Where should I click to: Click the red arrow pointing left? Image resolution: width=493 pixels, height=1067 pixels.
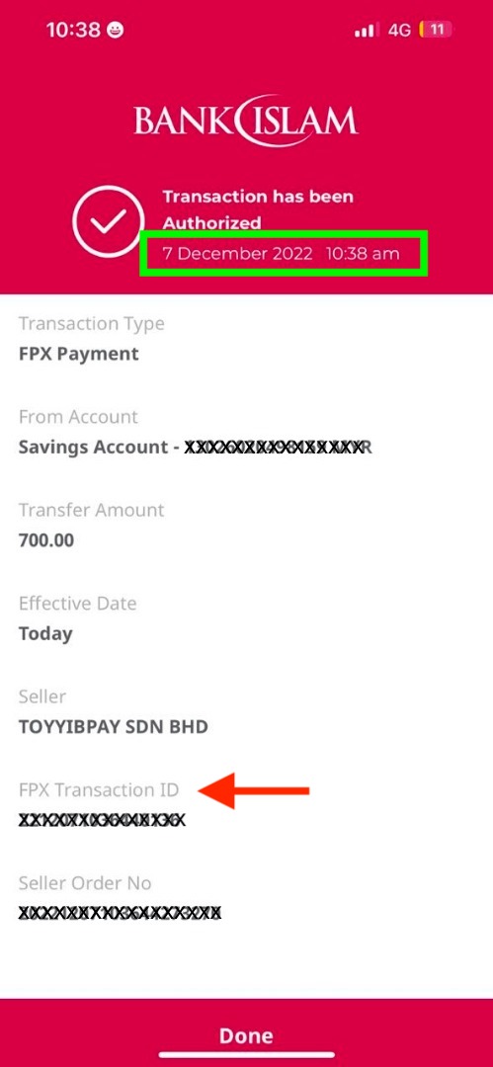(254, 790)
